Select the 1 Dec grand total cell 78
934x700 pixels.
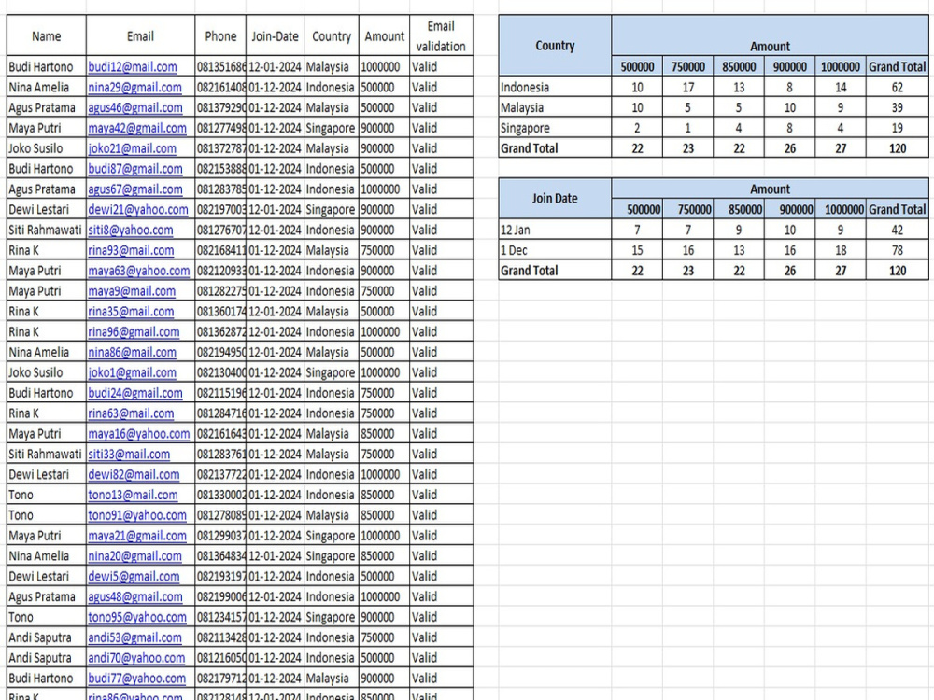point(897,250)
